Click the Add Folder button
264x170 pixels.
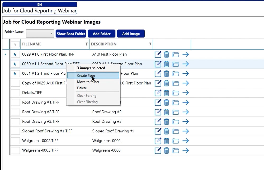pos(102,34)
